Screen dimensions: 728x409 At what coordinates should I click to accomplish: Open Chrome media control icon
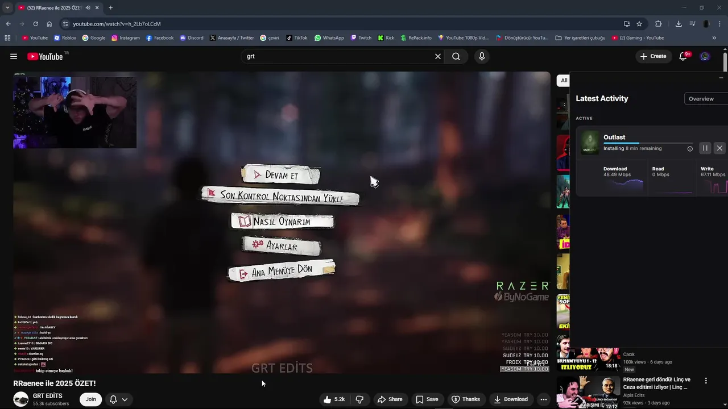[x=692, y=24]
